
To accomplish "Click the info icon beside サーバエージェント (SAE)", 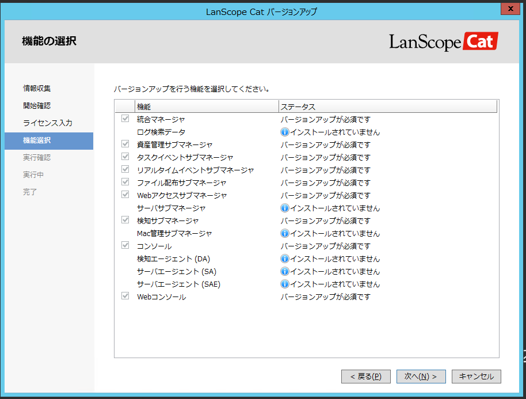I will (285, 284).
